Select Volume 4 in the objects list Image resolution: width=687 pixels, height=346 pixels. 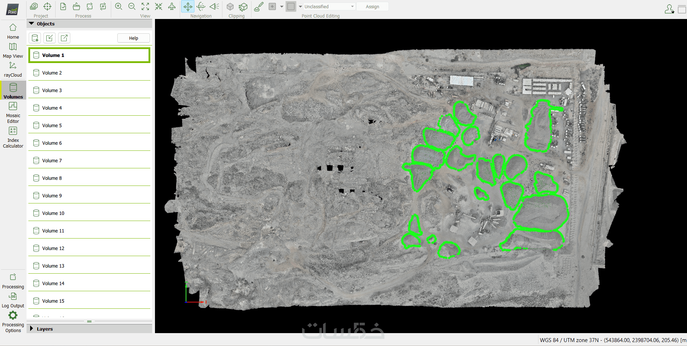tap(89, 108)
